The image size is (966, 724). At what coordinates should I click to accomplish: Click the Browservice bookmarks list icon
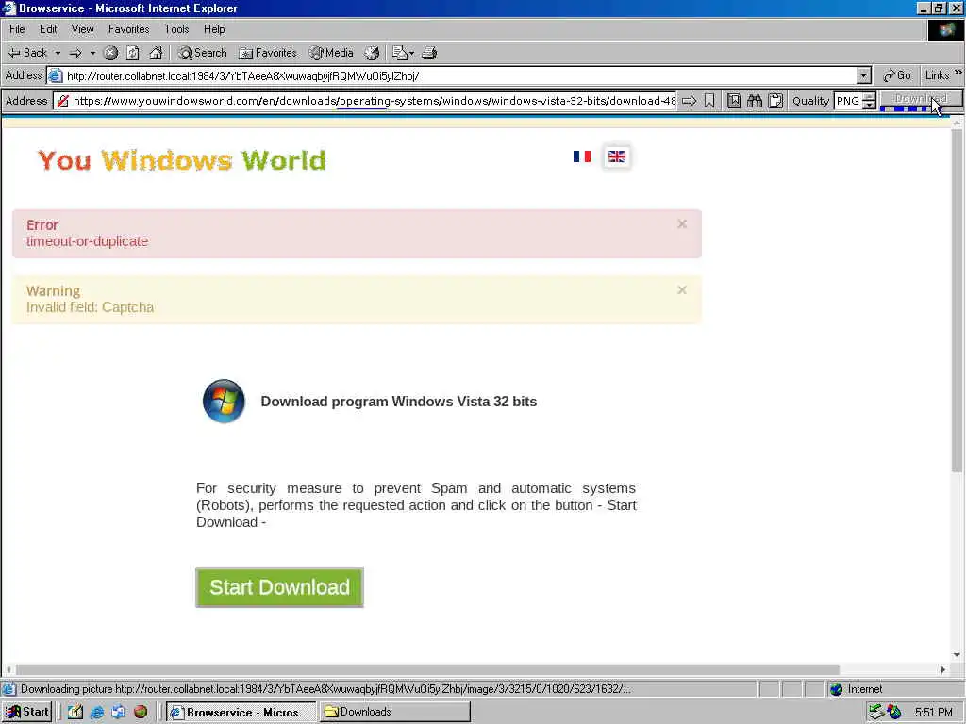pos(734,101)
